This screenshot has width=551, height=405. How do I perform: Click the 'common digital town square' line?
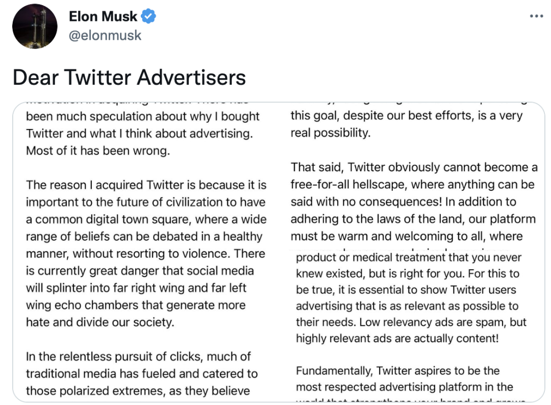pos(146,219)
